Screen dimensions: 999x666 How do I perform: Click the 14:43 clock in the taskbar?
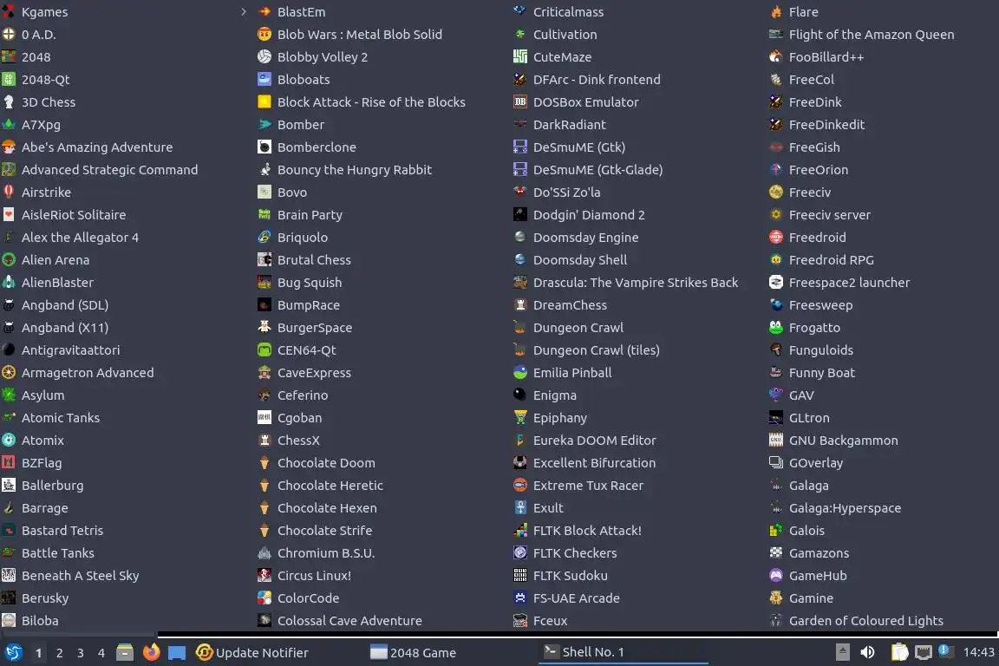[x=978, y=652]
